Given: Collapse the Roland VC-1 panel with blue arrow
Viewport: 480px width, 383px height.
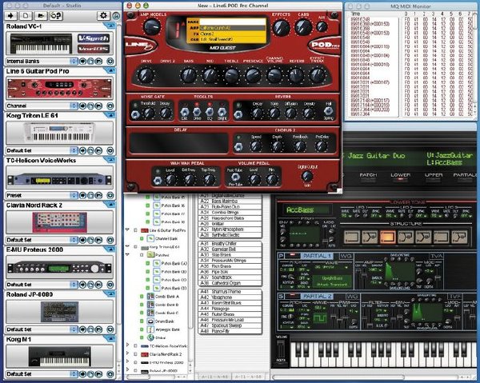Looking at the screenshot, I should tap(110, 26).
